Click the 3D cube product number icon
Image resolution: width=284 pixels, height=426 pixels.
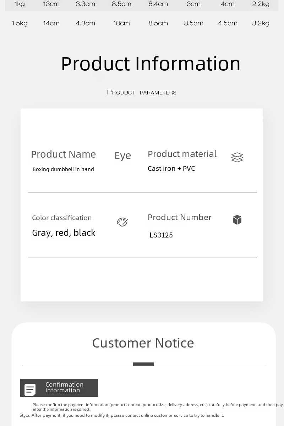pyautogui.click(x=237, y=220)
